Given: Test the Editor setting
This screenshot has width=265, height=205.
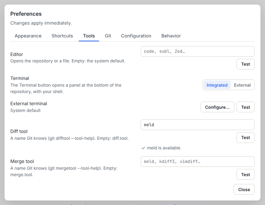Looking at the screenshot, I should pyautogui.click(x=245, y=64).
